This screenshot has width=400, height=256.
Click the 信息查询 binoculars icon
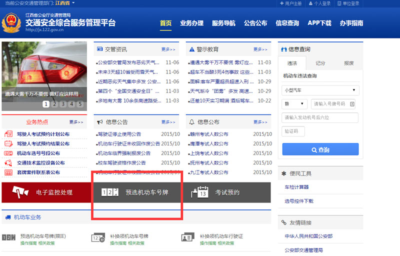point(284,49)
